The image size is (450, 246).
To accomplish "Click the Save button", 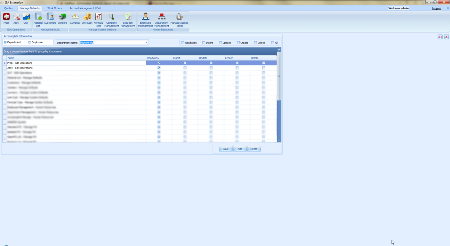I will 226,149.
